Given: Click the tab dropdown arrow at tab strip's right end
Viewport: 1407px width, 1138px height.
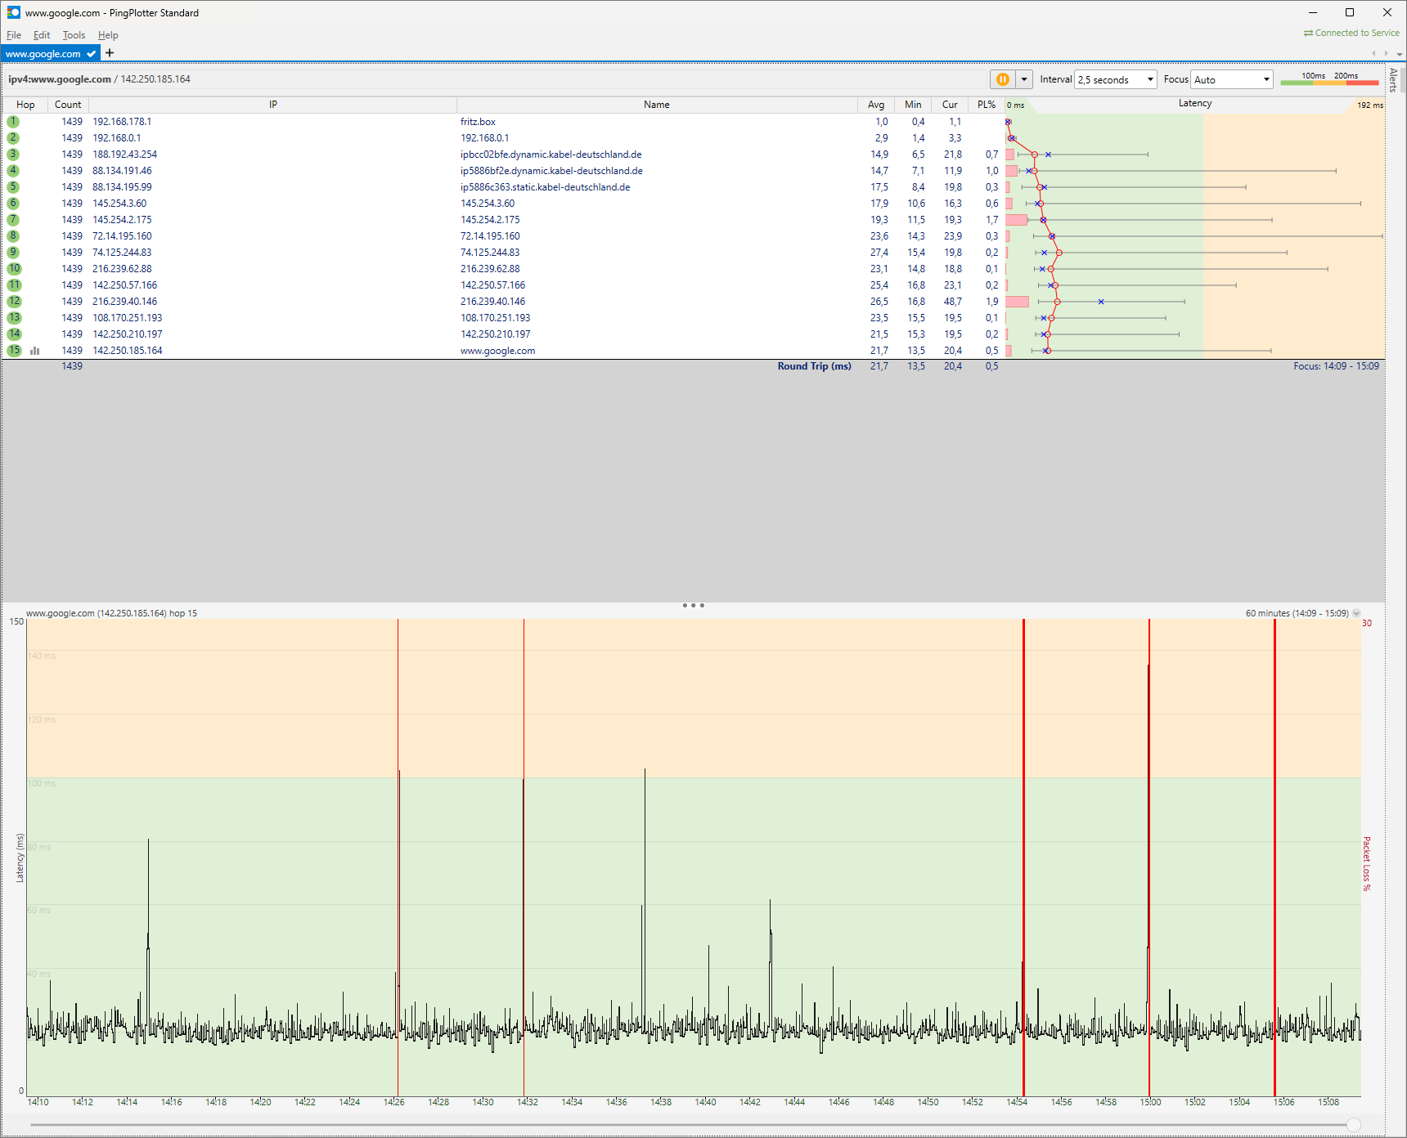Looking at the screenshot, I should 1400,54.
